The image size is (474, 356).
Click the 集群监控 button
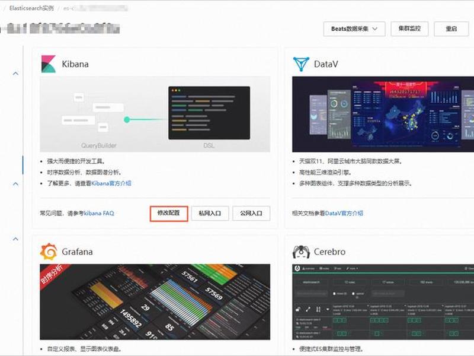(x=409, y=28)
